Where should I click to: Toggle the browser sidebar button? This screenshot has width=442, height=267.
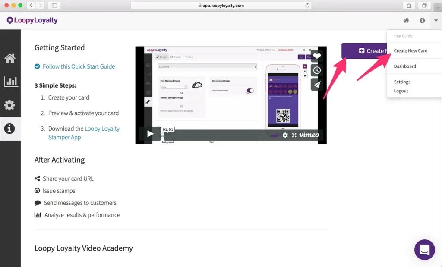54,5
